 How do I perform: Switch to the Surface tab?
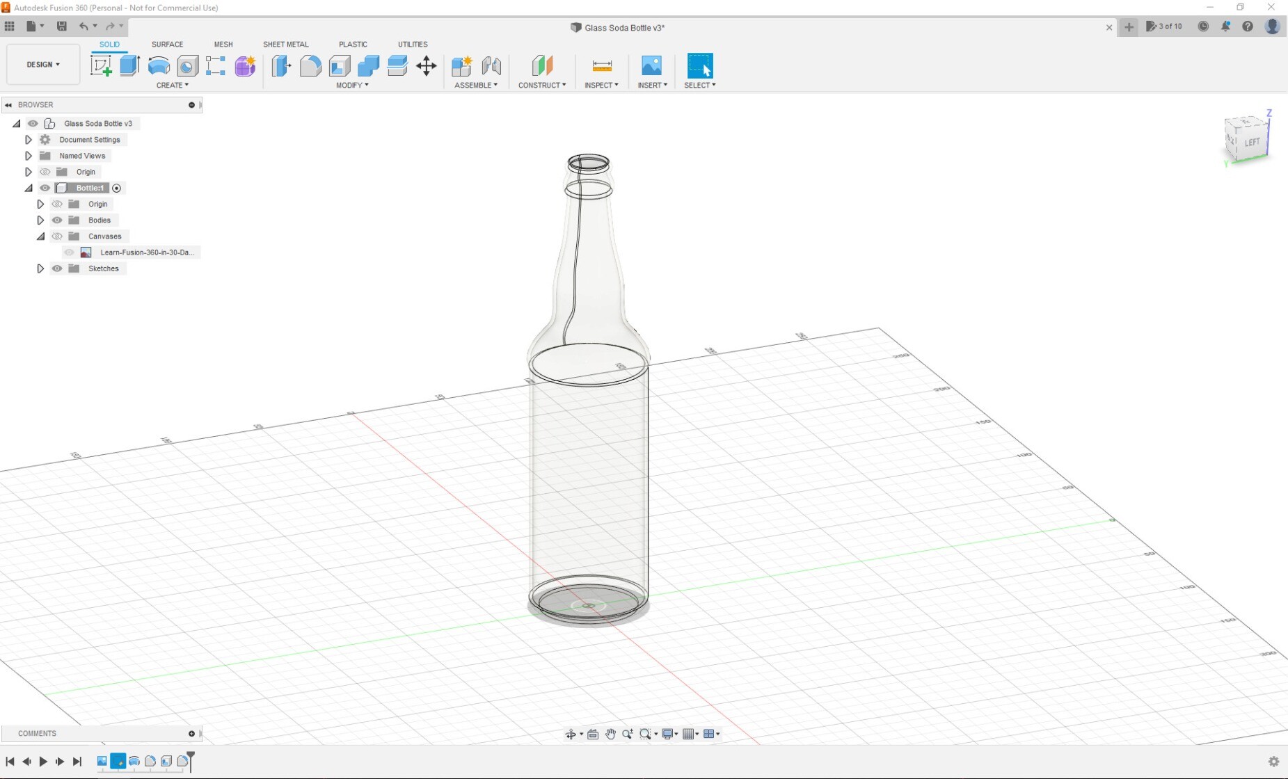click(x=167, y=45)
